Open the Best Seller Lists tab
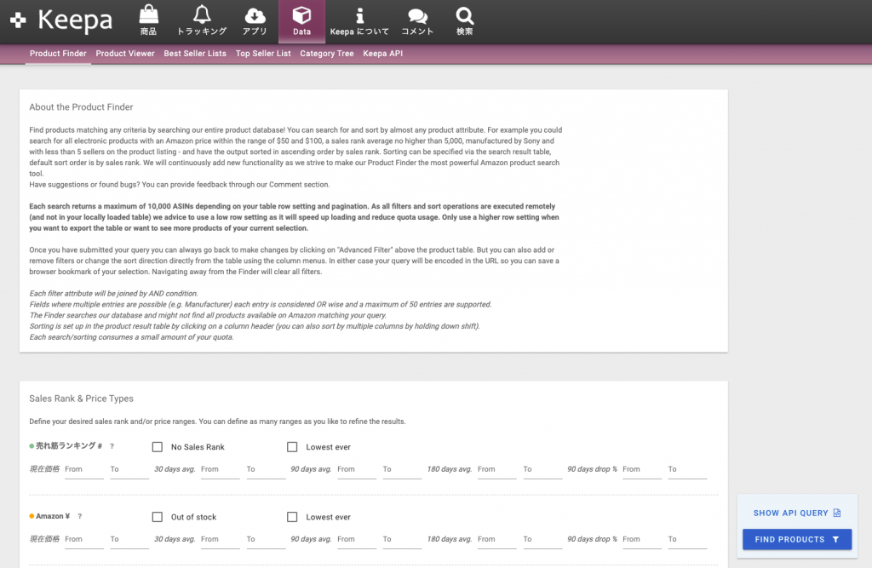Image resolution: width=872 pixels, height=568 pixels. click(195, 54)
